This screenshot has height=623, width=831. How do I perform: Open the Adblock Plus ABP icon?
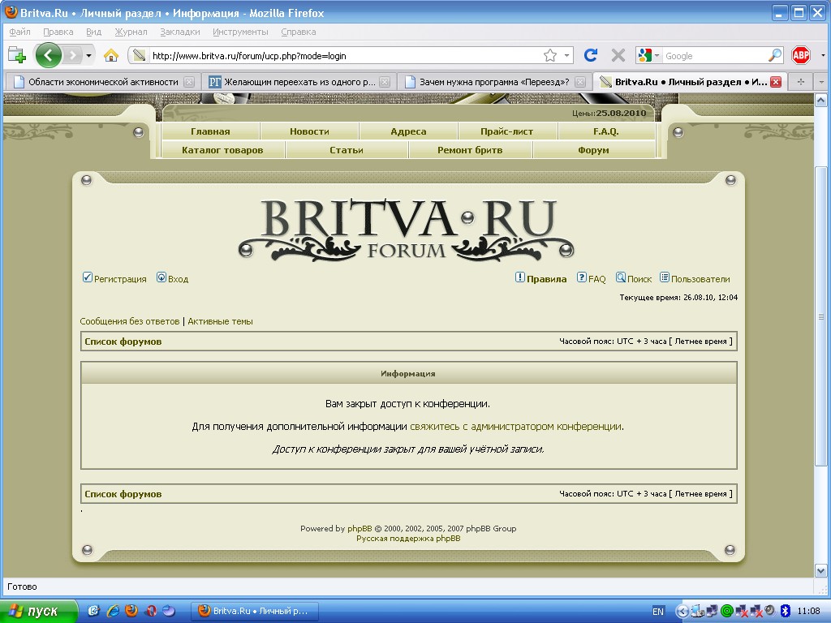(801, 55)
